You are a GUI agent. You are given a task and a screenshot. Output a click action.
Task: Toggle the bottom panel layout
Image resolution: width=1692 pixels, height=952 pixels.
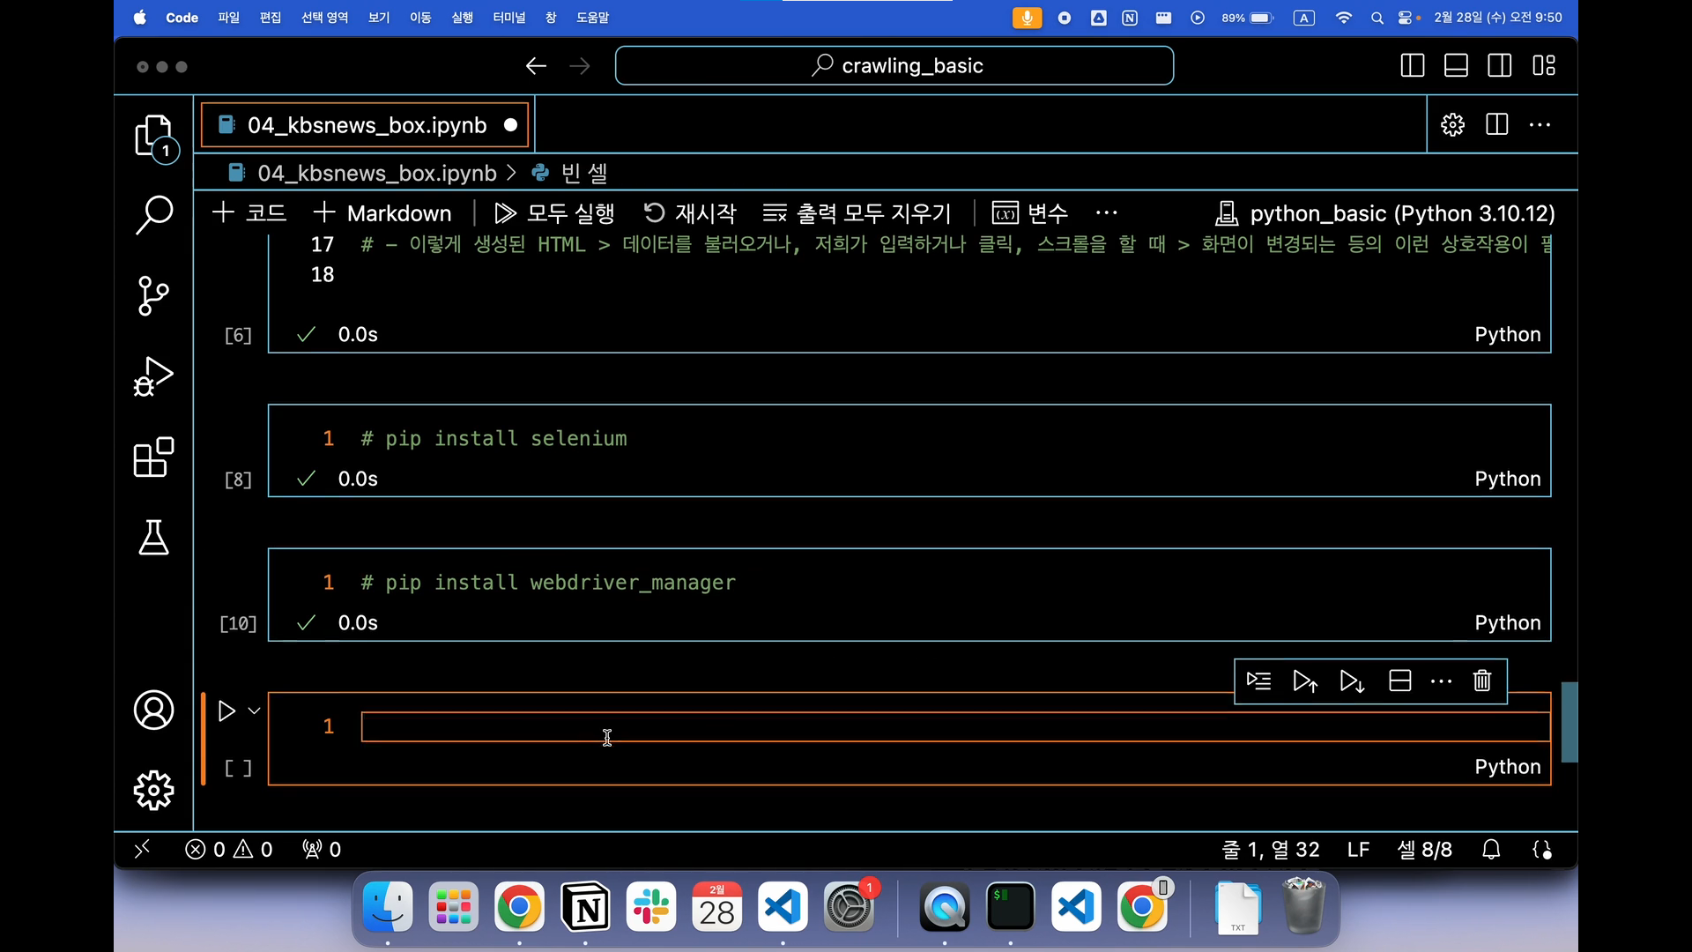click(x=1456, y=66)
